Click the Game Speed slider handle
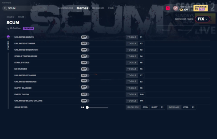The height and width of the screenshot is (139, 217). (87, 107)
